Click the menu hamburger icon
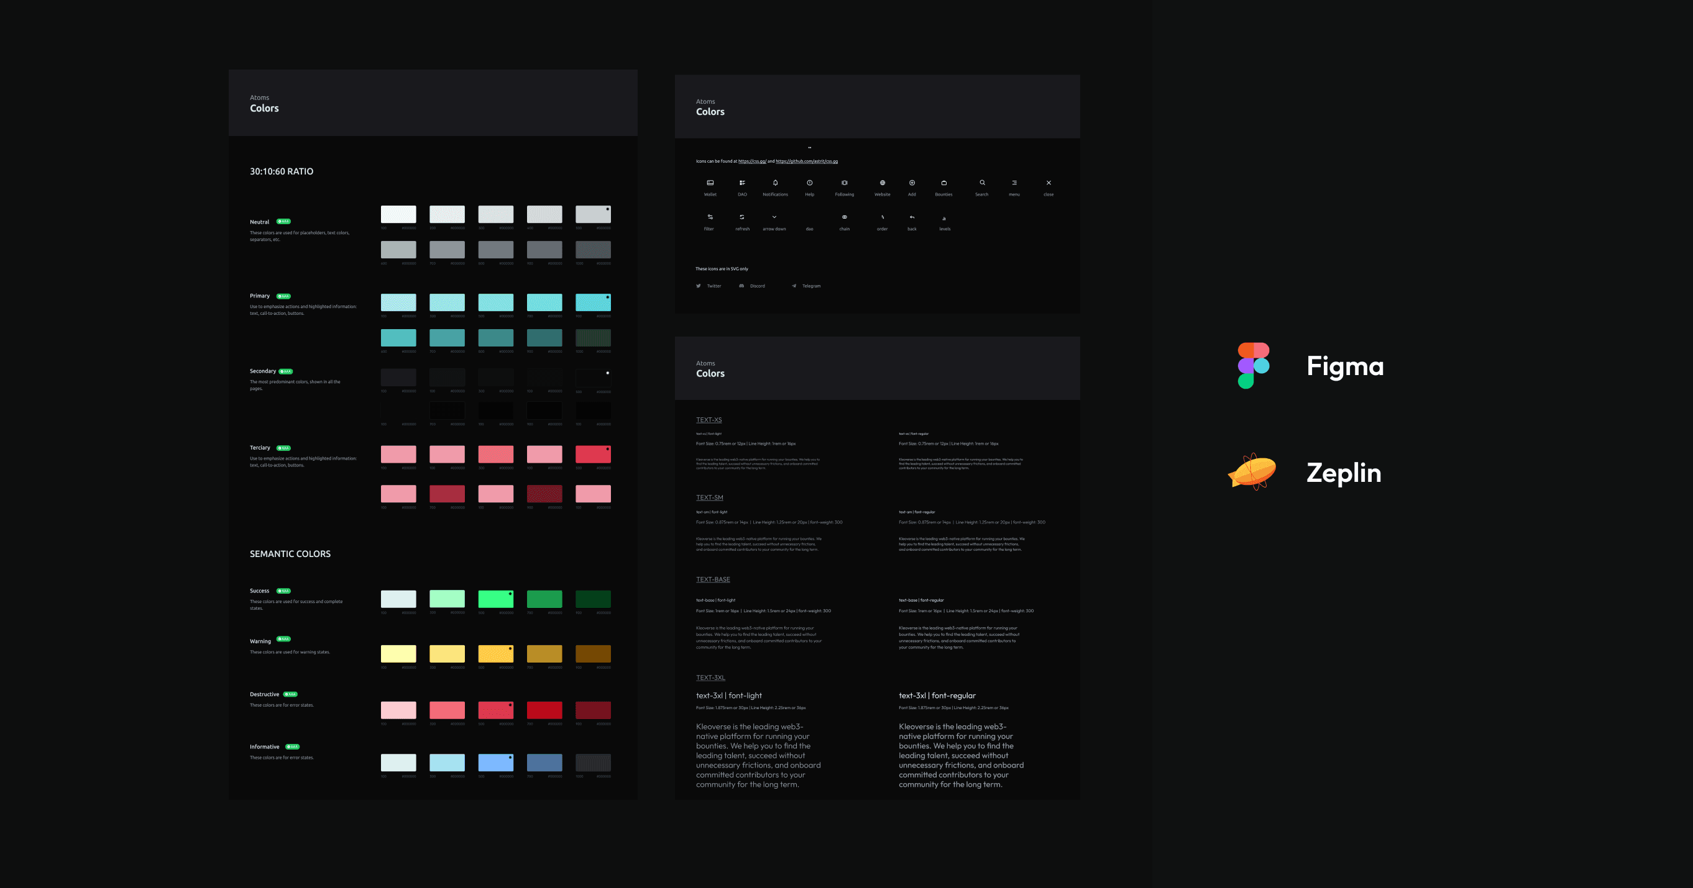The width and height of the screenshot is (1693, 888). click(x=1013, y=183)
